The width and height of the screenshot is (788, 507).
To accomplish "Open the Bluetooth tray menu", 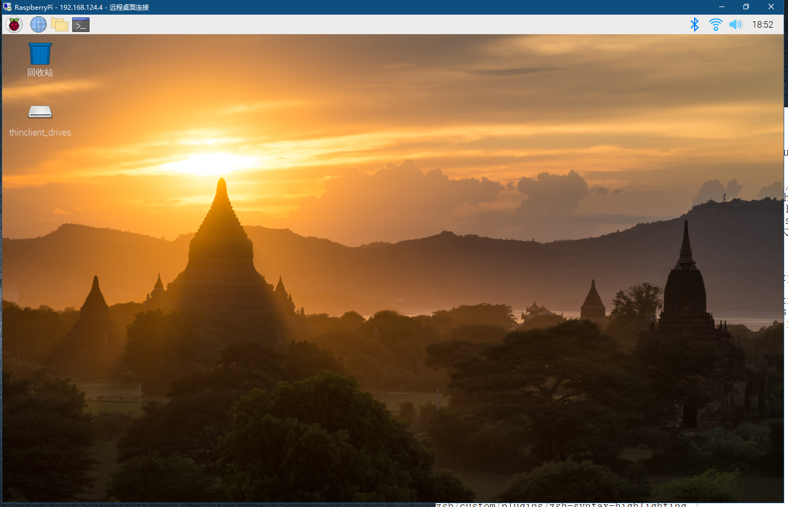I will (x=694, y=24).
